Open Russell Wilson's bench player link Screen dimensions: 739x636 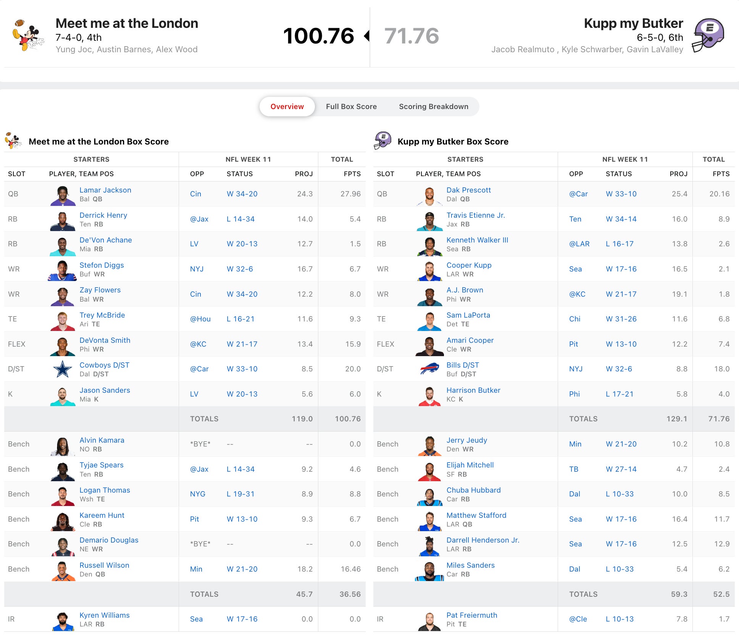coord(104,565)
